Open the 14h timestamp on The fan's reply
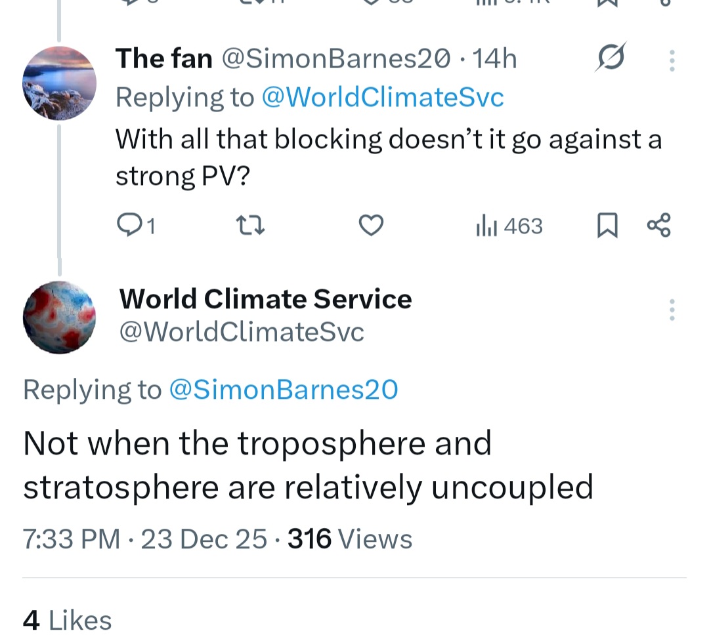Screen dimensions: 709x635 495,59
